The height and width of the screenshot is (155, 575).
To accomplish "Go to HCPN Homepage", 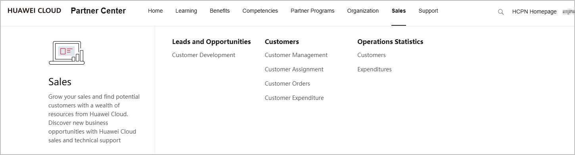I will point(535,11).
